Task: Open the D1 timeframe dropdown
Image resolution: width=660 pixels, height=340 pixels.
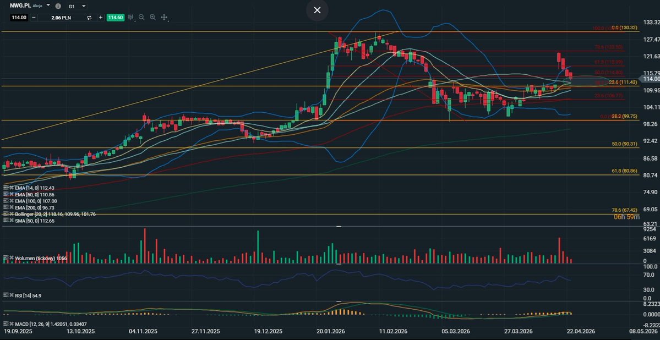Action: [83, 6]
